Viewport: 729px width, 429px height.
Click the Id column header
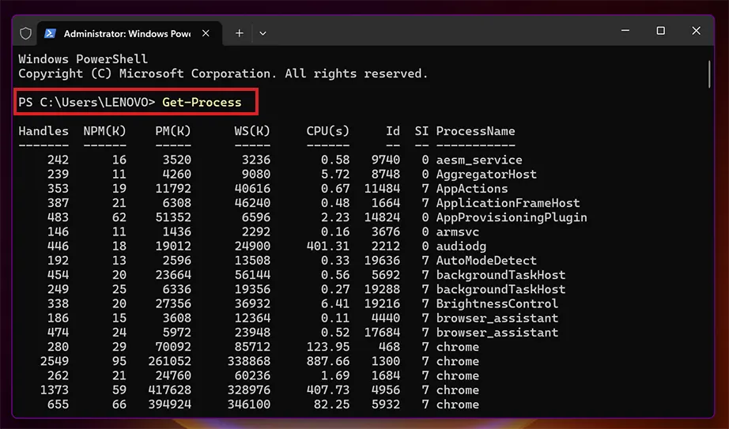pyautogui.click(x=393, y=131)
